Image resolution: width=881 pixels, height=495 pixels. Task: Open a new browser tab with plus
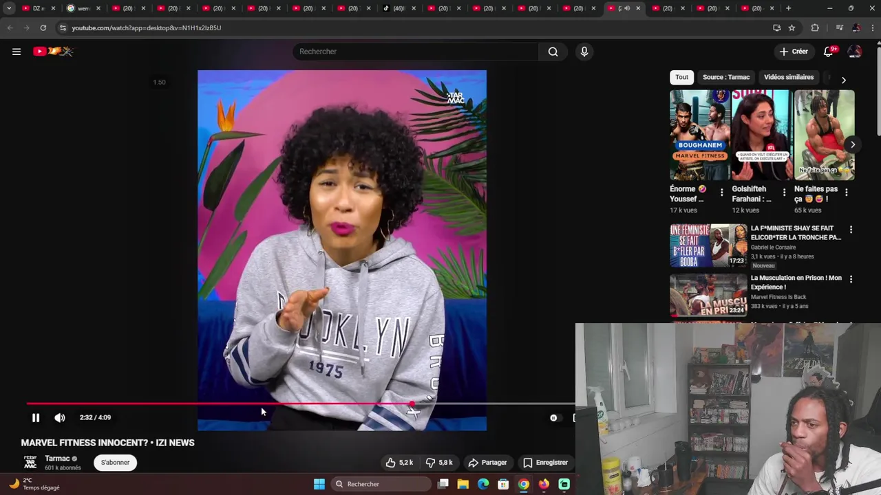point(788,8)
